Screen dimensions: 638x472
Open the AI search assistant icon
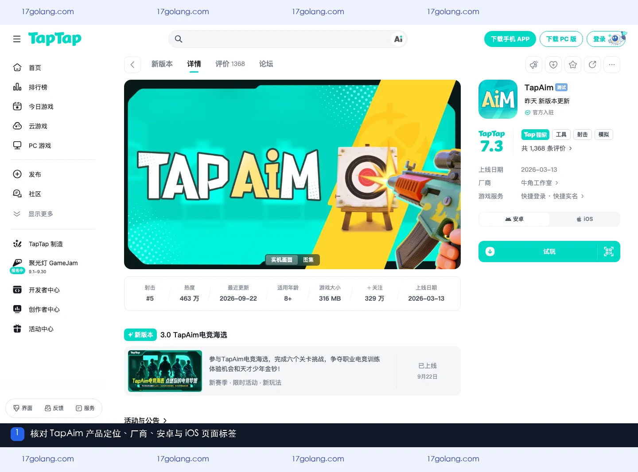pos(398,39)
